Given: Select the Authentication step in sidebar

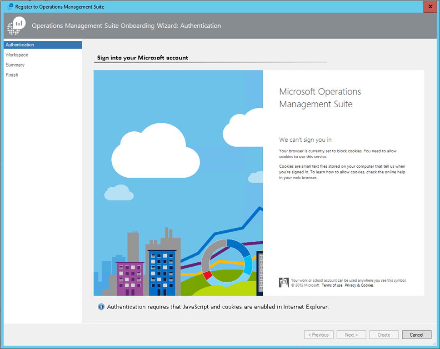Looking at the screenshot, I should 43,45.
